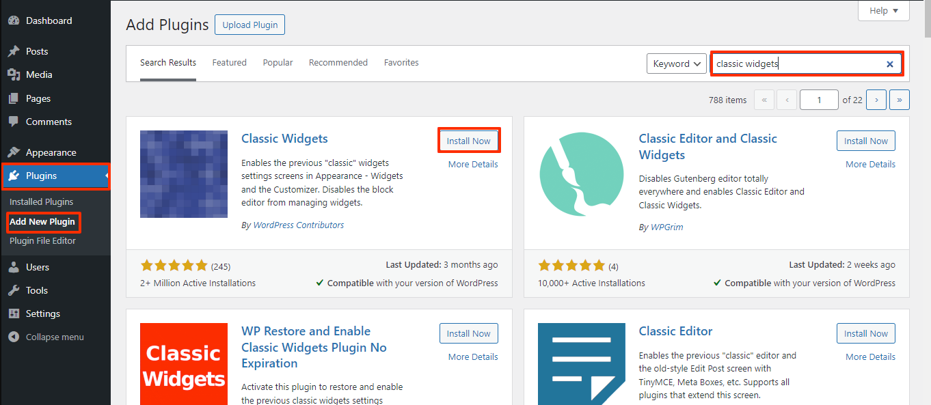The width and height of the screenshot is (931, 405).
Task: Switch to the Popular tab
Action: (x=278, y=62)
